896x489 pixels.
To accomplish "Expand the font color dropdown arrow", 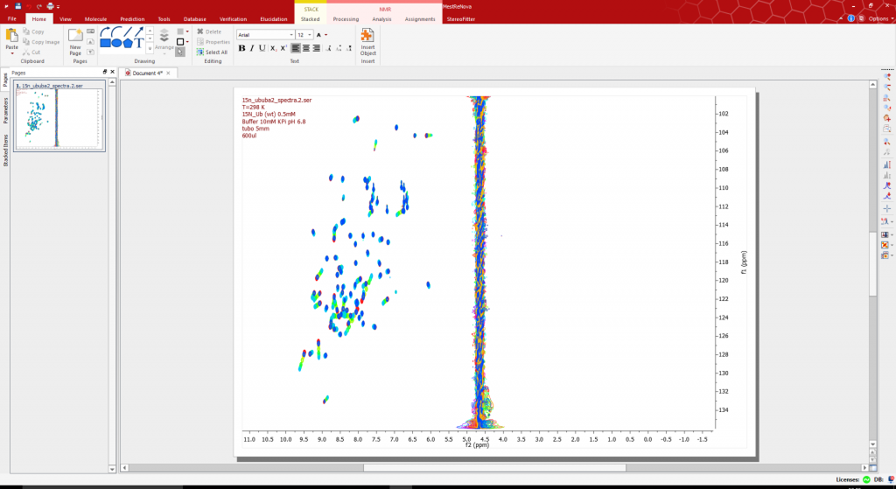I will point(326,35).
